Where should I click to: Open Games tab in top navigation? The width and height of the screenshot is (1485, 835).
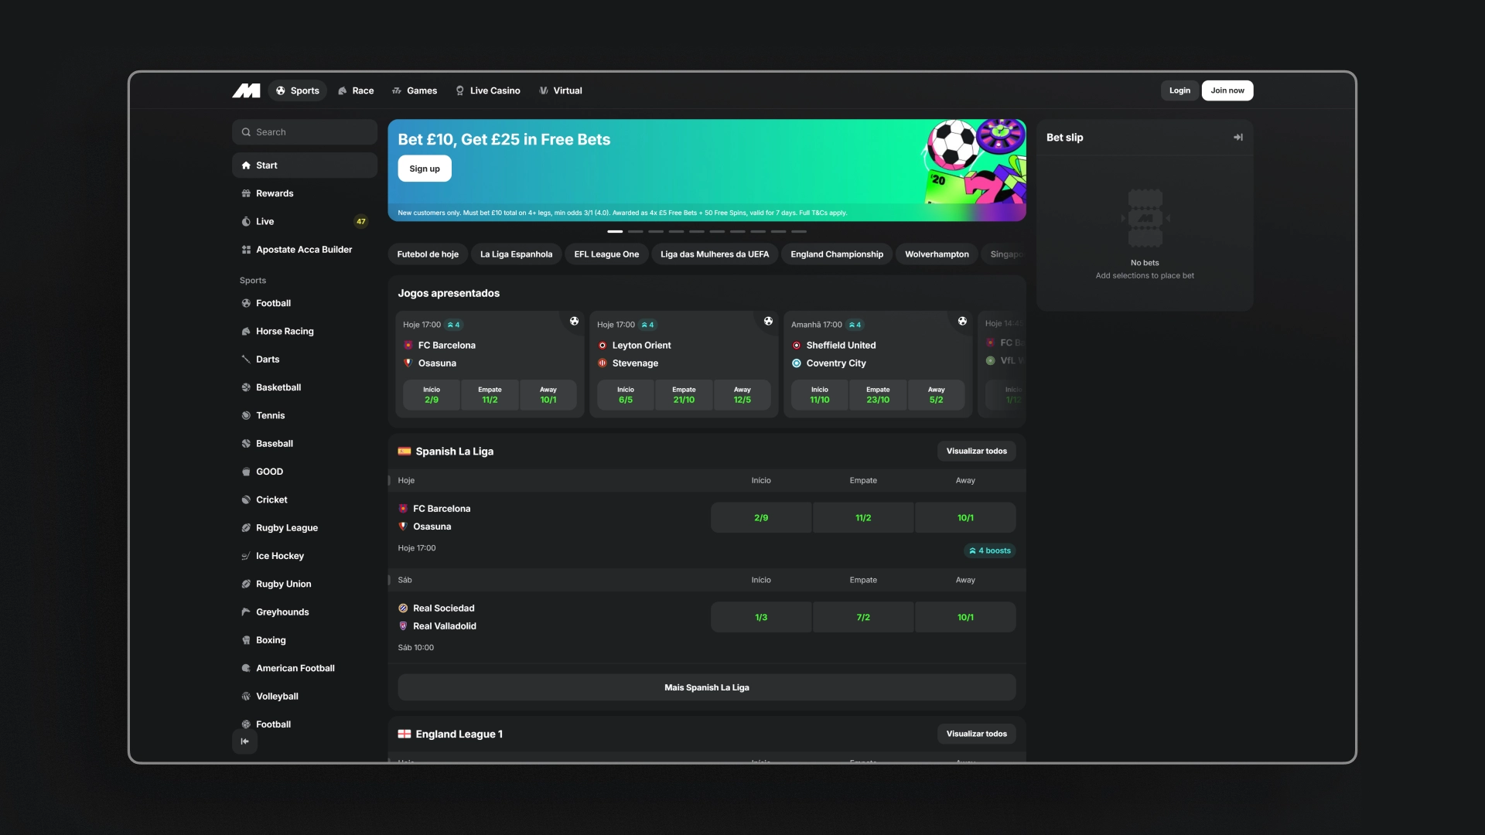tap(415, 90)
